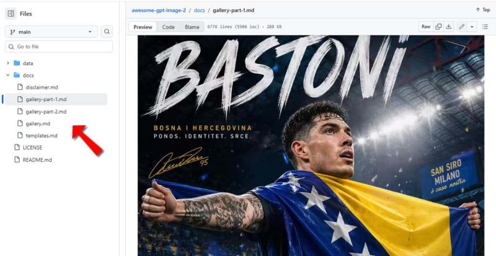
Task: Collapse the file tree side panel icon
Action: click(x=11, y=14)
